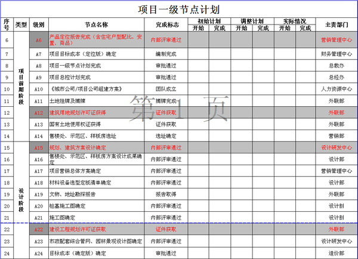This screenshot has height=259, width=358.
Task: Click node 建筑用地规划许可证获得
Action: [96, 113]
